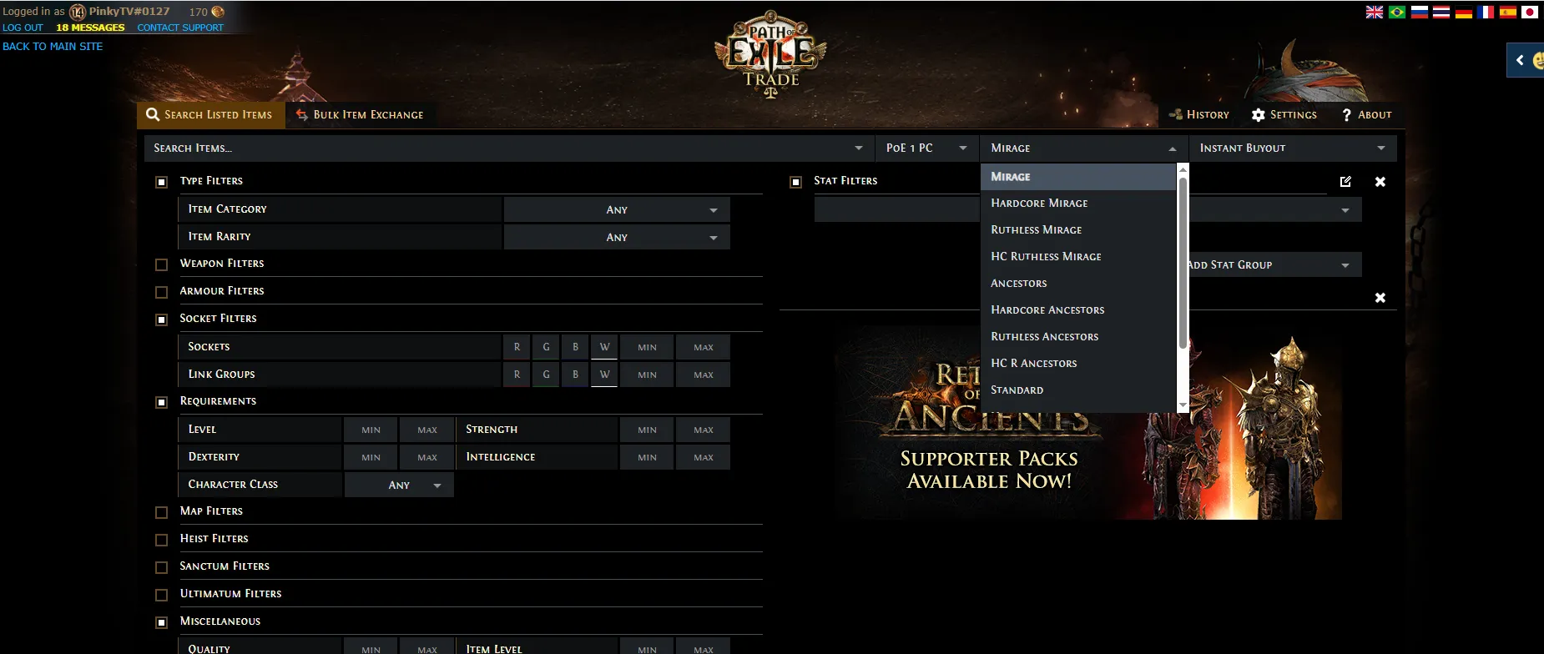
Task: Enable the Ultimatum Filters checkbox
Action: tap(162, 595)
